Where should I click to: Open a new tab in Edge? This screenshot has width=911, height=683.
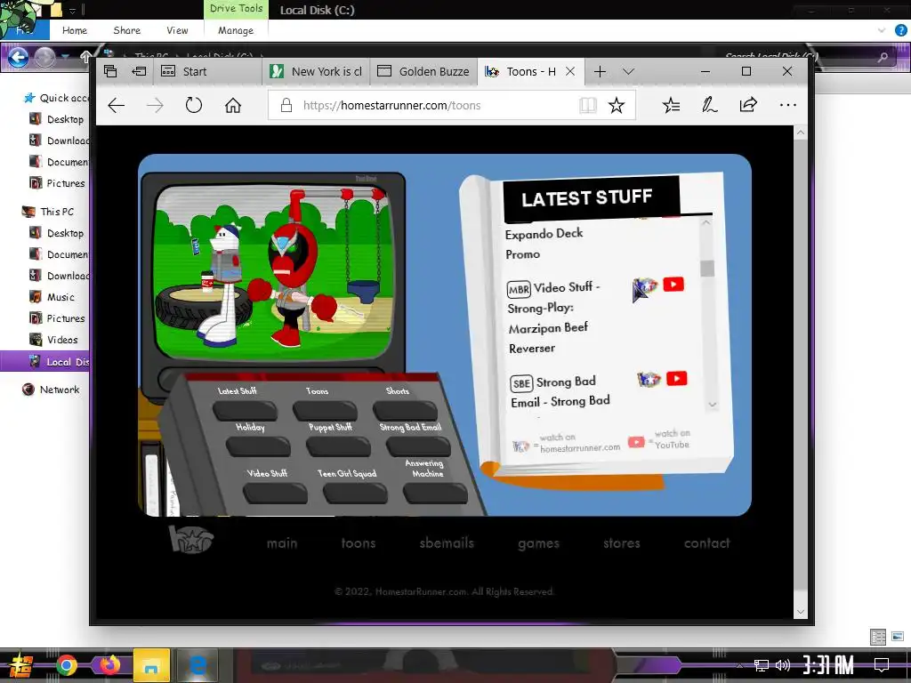[x=601, y=71]
